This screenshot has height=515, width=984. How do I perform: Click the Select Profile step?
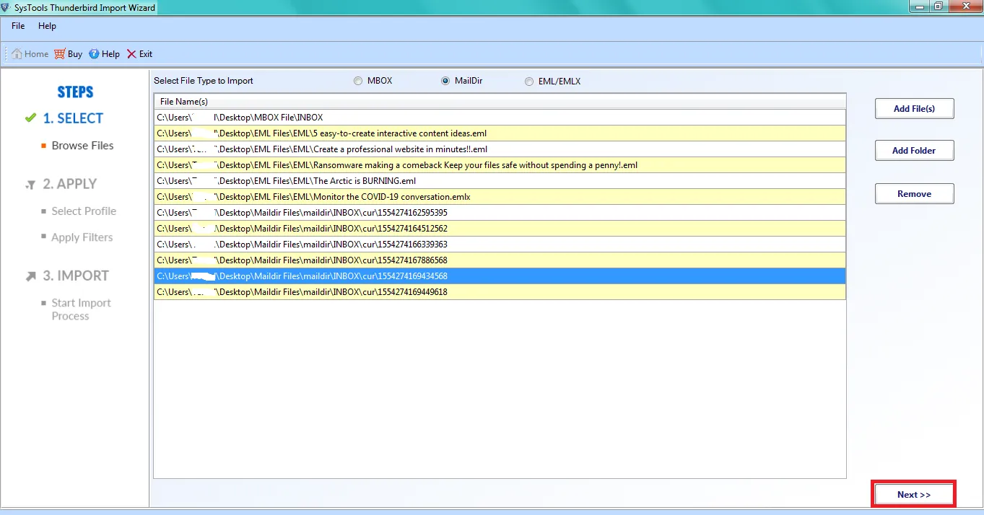pyautogui.click(x=84, y=211)
